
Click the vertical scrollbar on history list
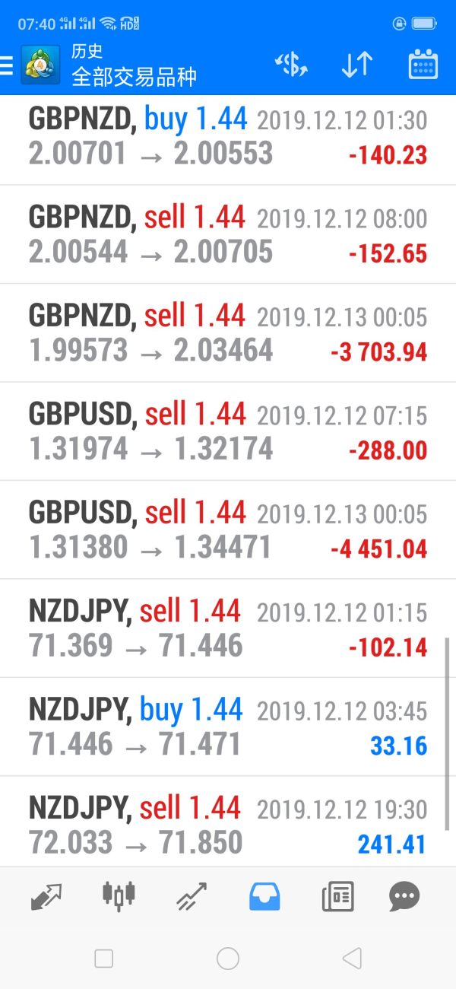point(446,734)
